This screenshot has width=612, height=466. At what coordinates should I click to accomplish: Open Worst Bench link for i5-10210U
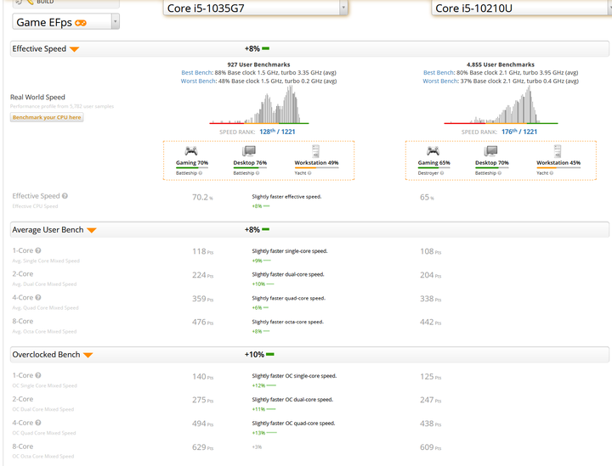[440, 81]
